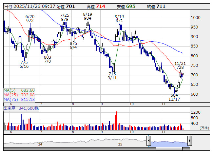Click the 6/16 low label 775

click(x=24, y=62)
